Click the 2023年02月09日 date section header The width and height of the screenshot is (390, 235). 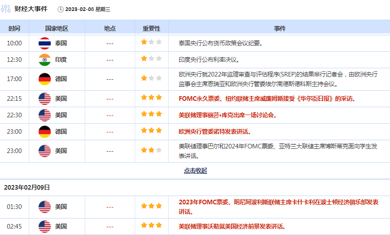point(27,187)
